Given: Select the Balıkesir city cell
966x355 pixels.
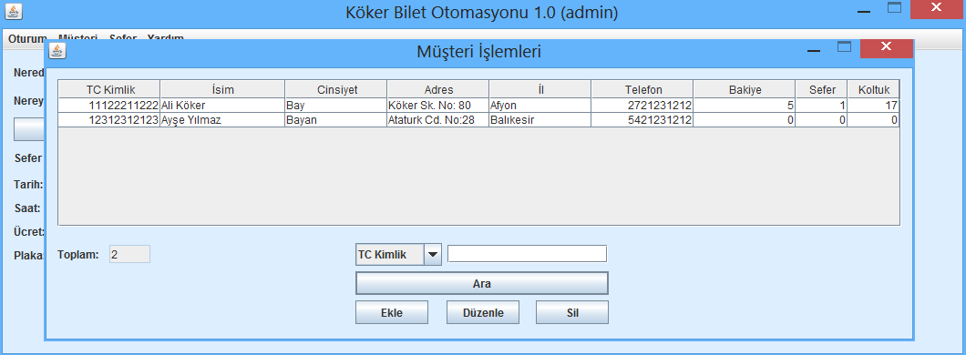Looking at the screenshot, I should [x=540, y=120].
